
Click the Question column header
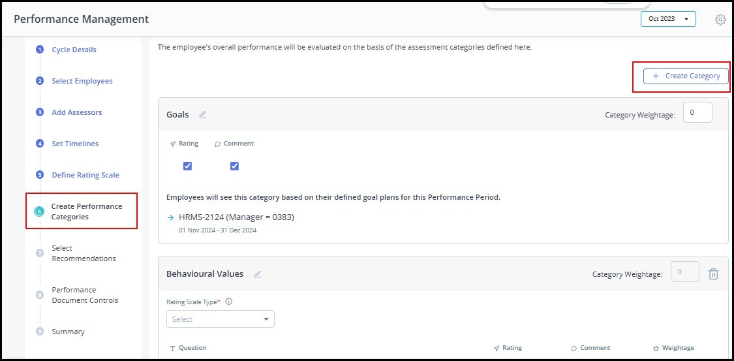point(192,348)
